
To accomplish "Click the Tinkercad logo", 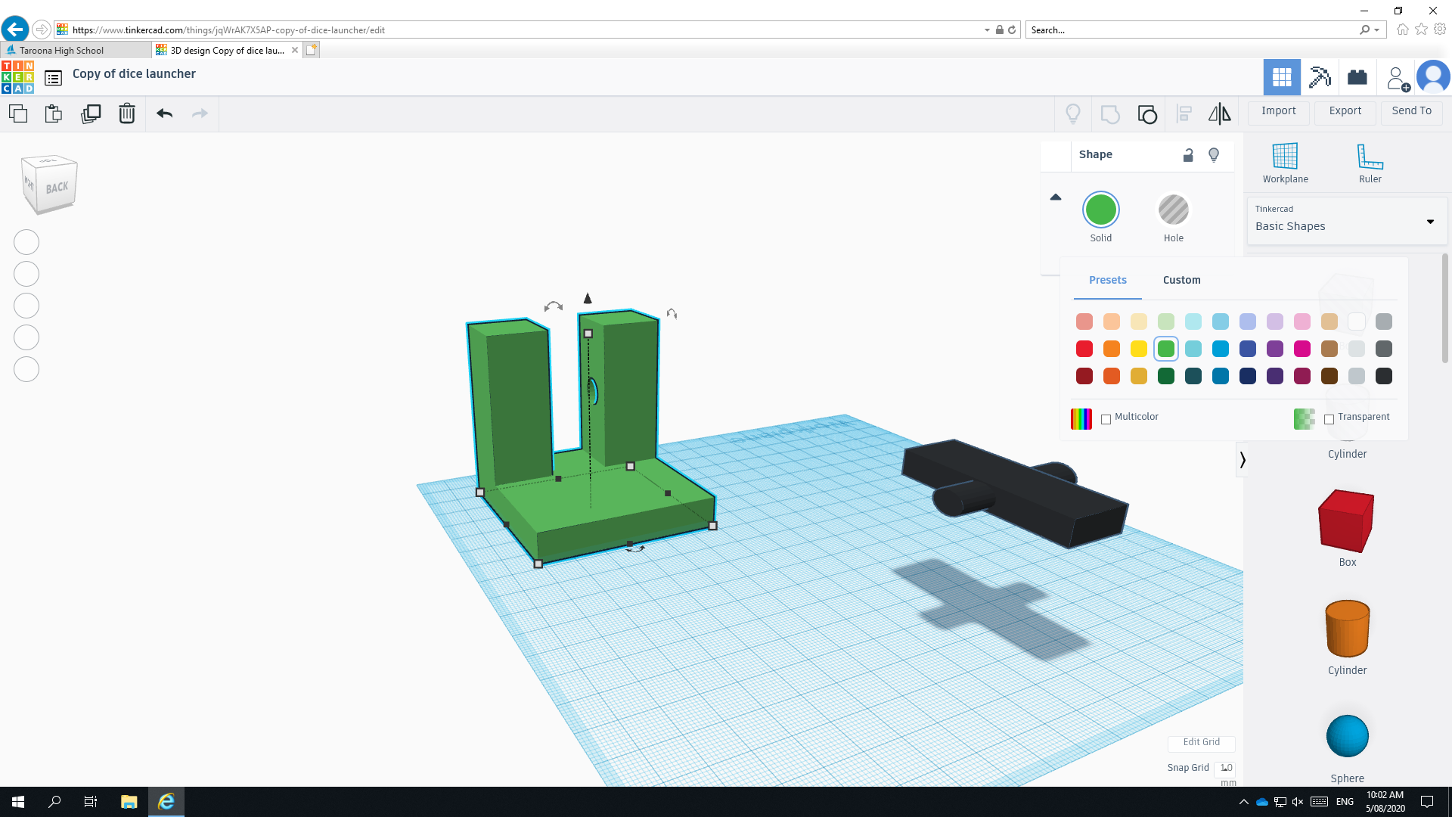I will (x=17, y=76).
